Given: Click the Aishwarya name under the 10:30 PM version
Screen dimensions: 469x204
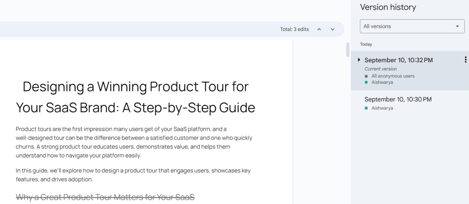Looking at the screenshot, I should click(382, 108).
